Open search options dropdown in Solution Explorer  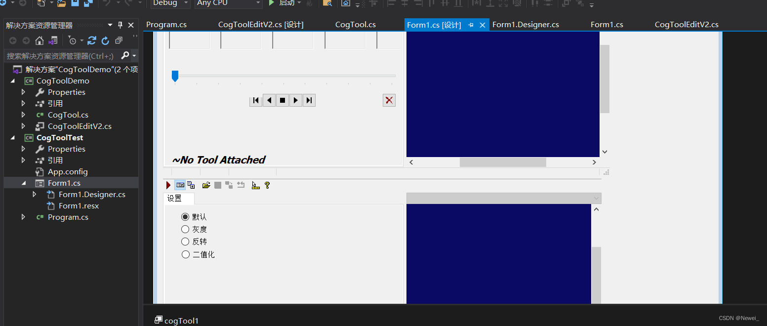pos(134,56)
